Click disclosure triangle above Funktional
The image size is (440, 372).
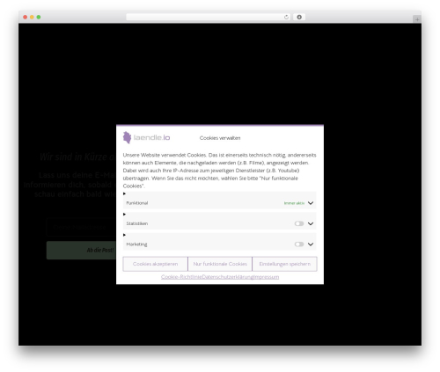(x=124, y=193)
